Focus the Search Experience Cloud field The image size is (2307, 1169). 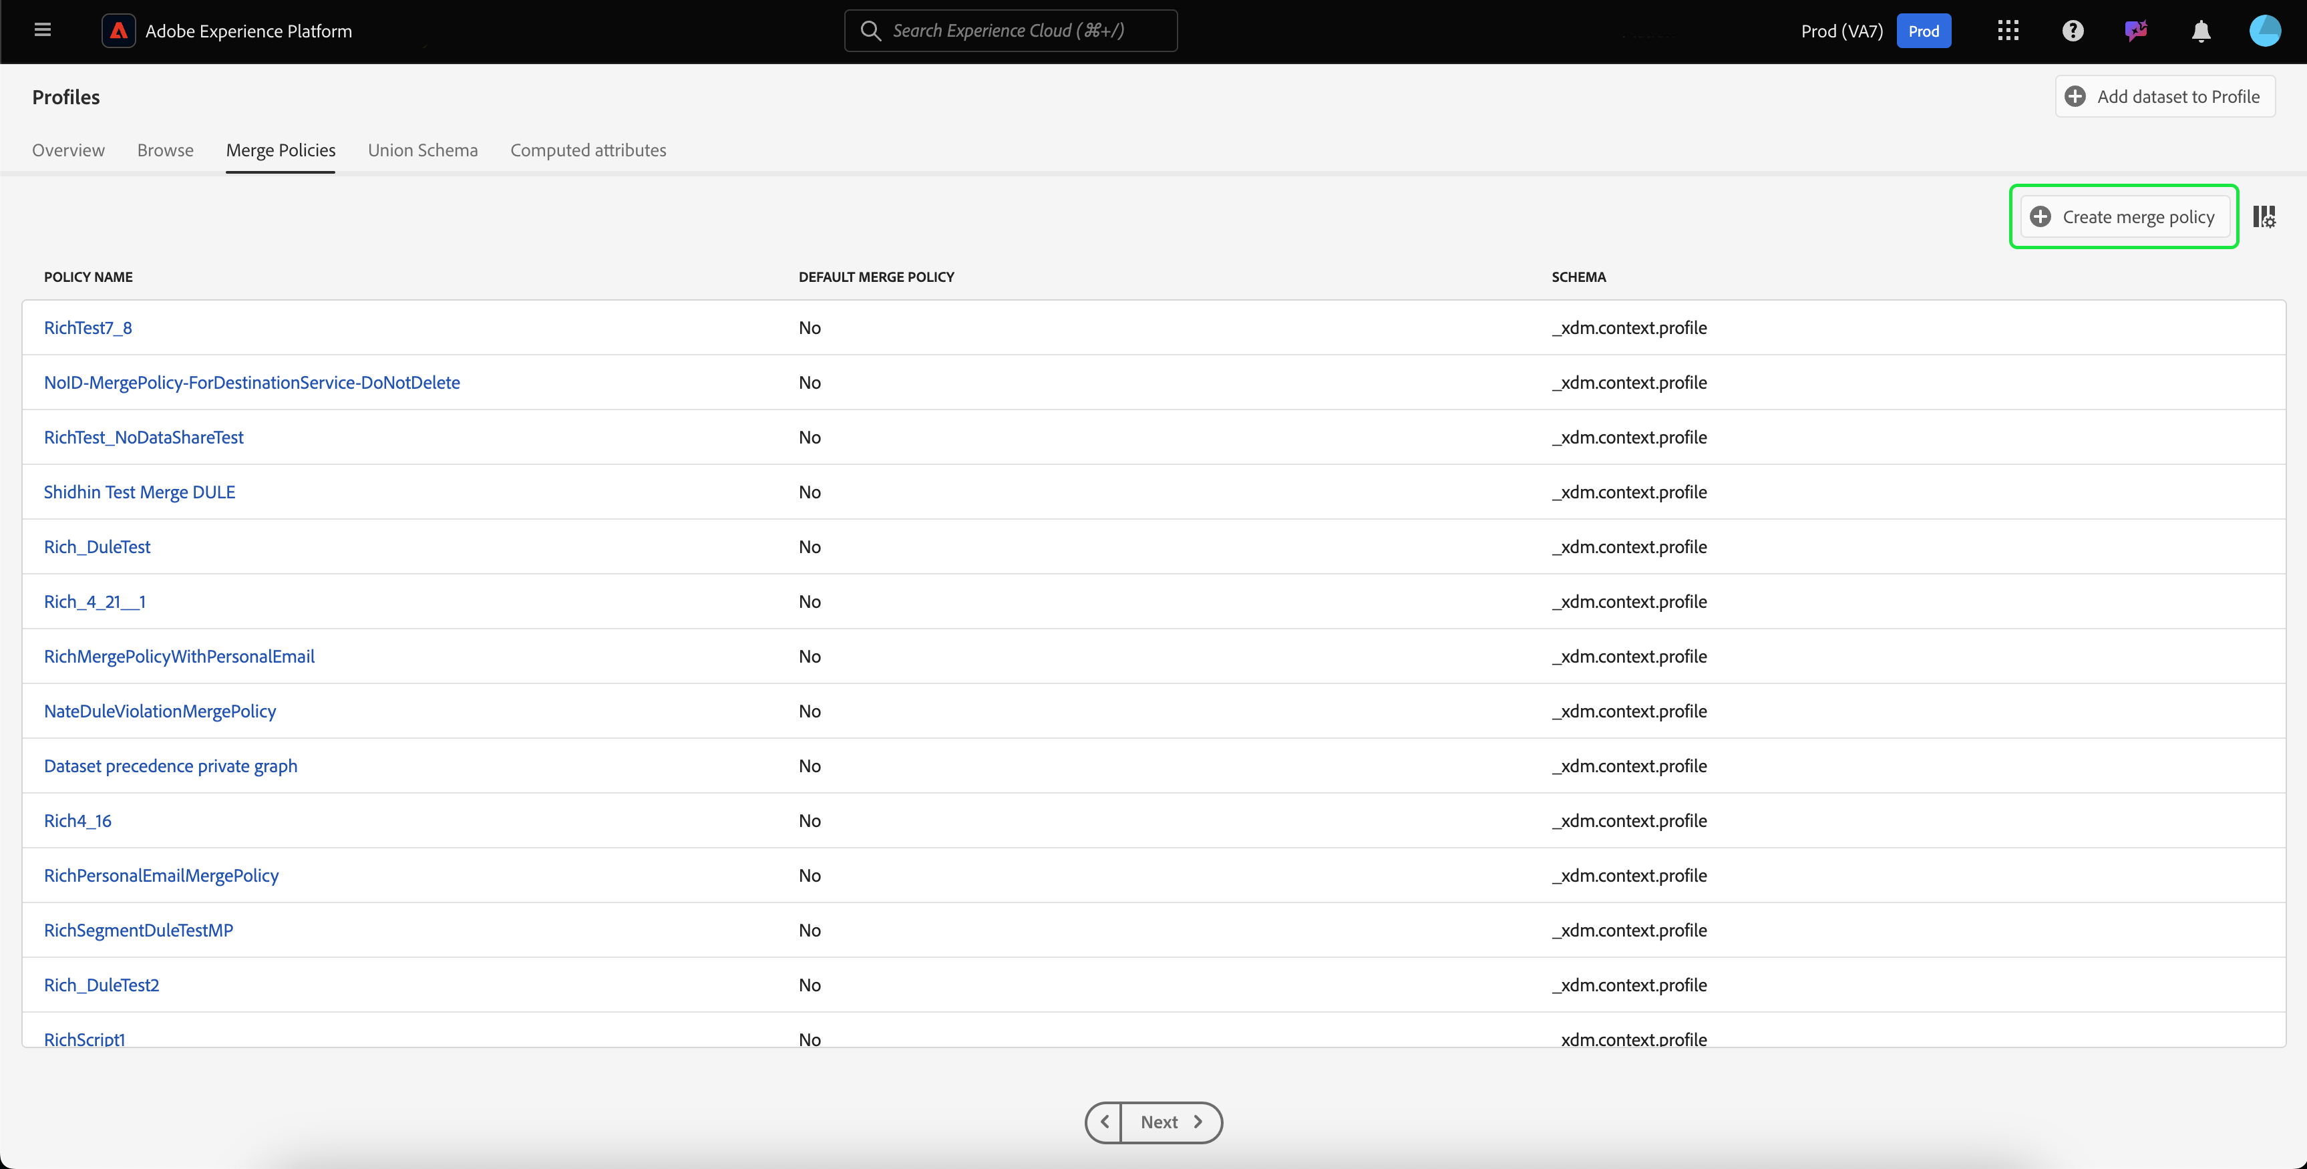point(1010,31)
